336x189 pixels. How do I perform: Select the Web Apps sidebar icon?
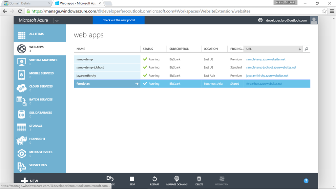[x=22, y=49]
